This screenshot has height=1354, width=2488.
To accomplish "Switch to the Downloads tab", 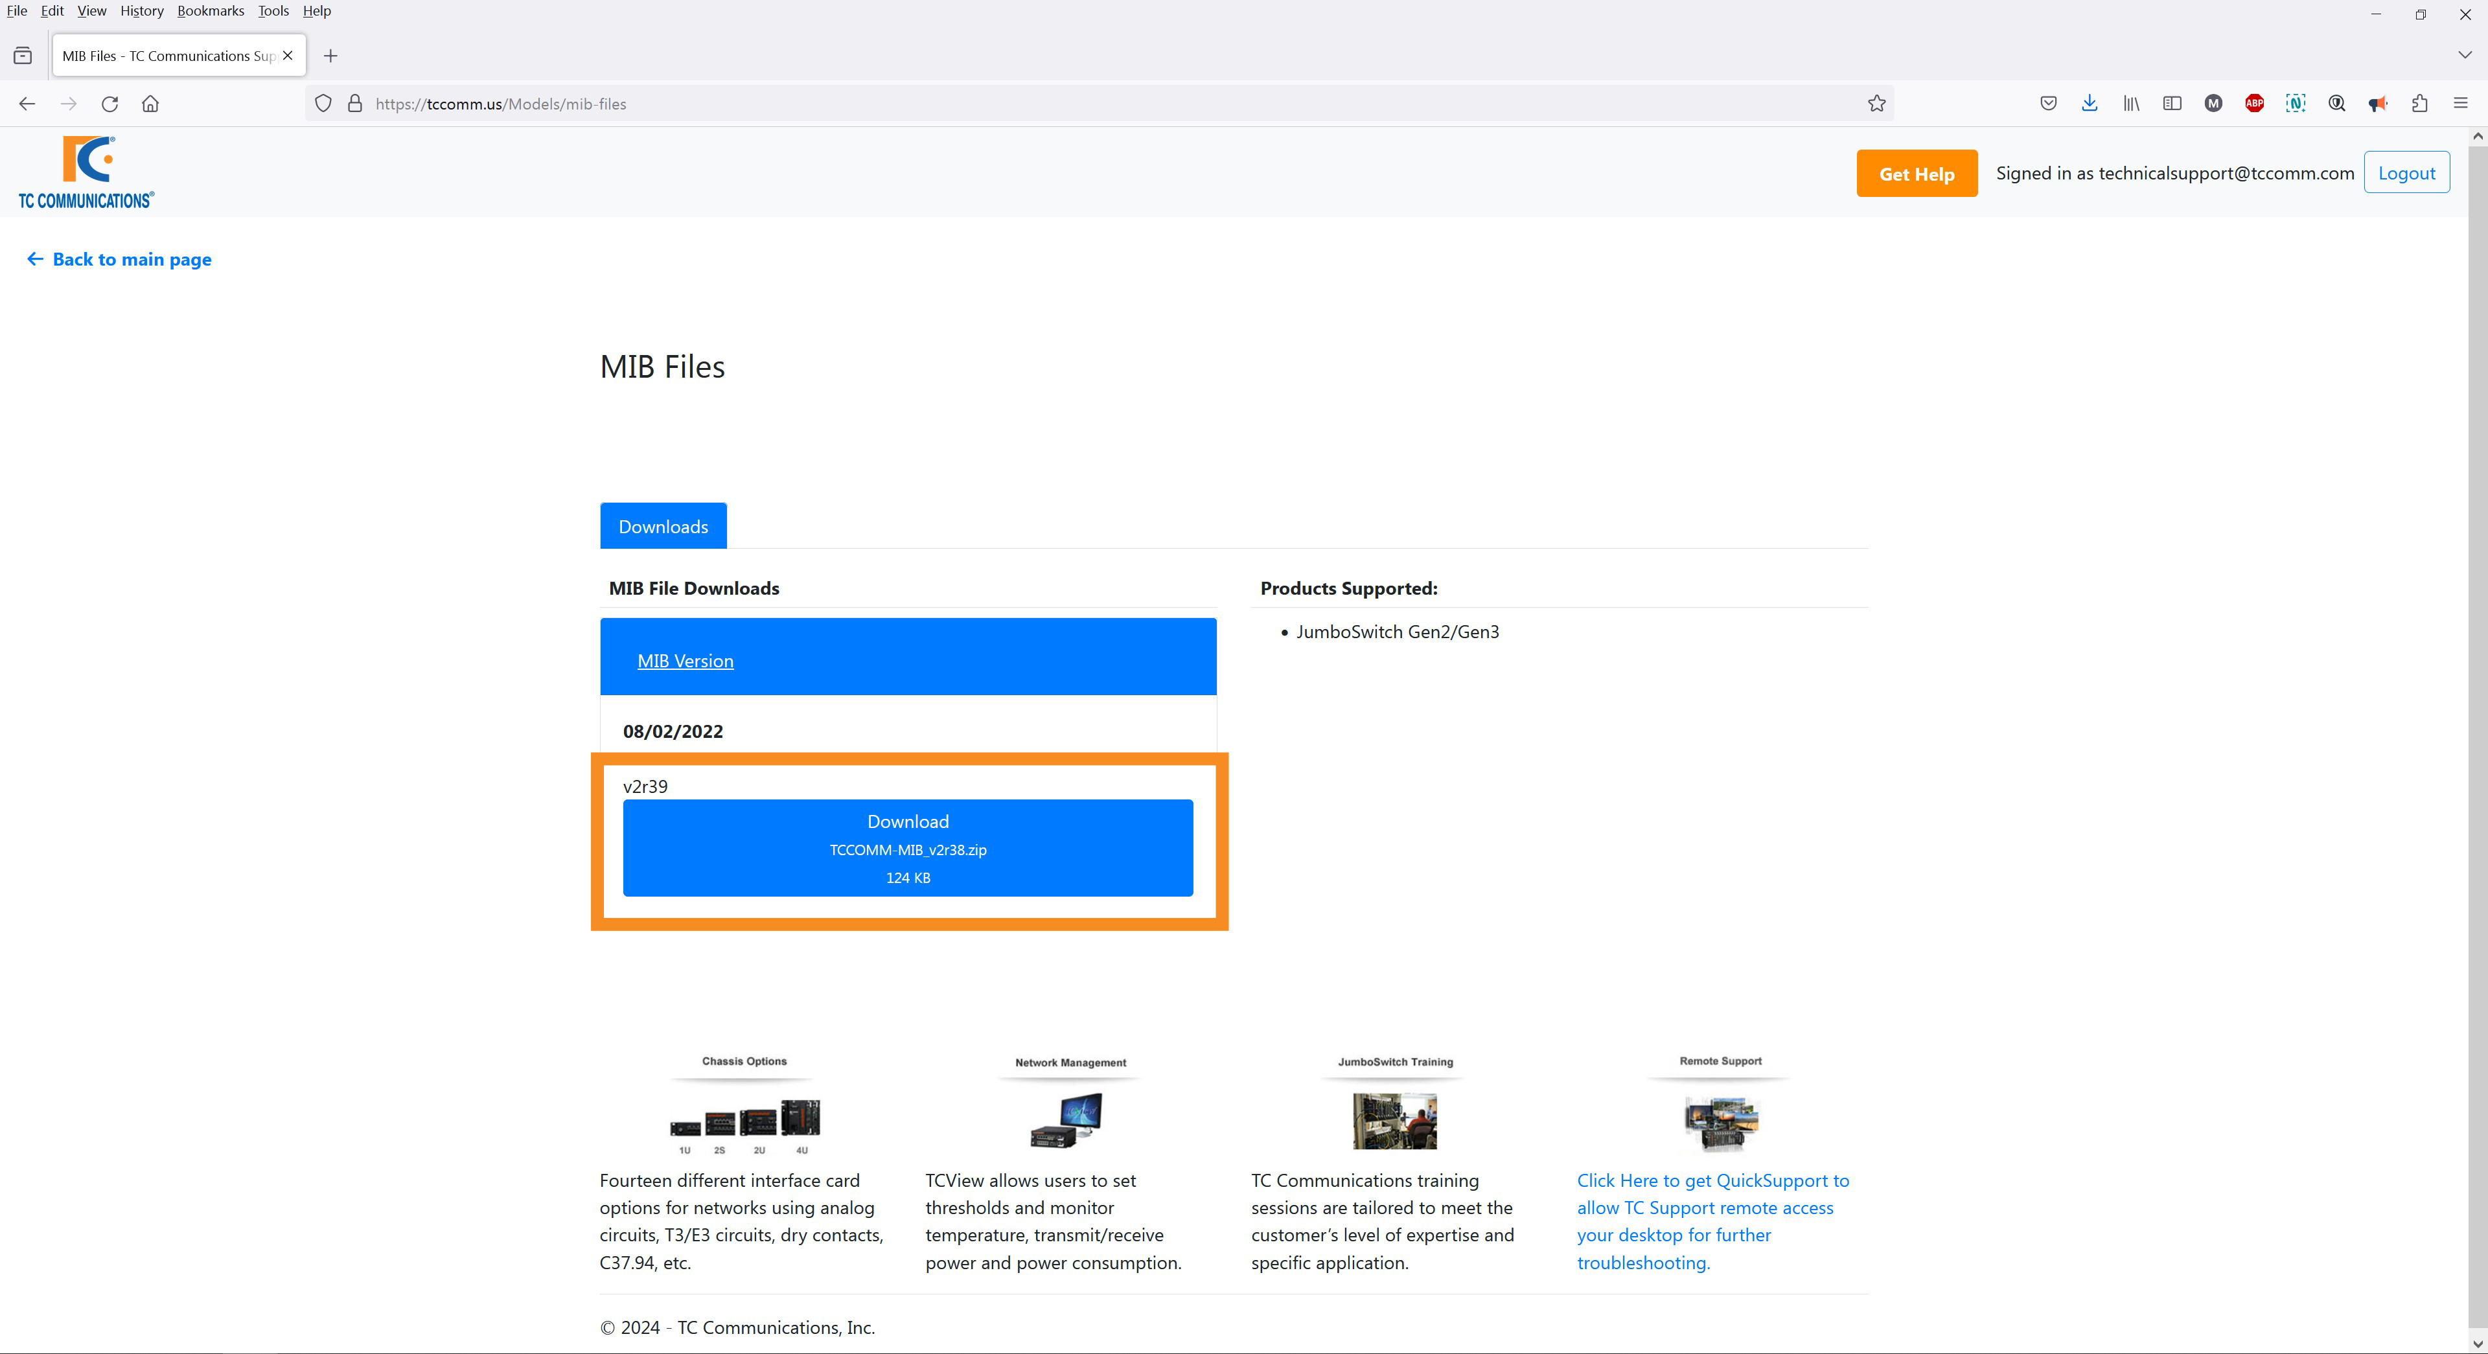I will tap(663, 526).
